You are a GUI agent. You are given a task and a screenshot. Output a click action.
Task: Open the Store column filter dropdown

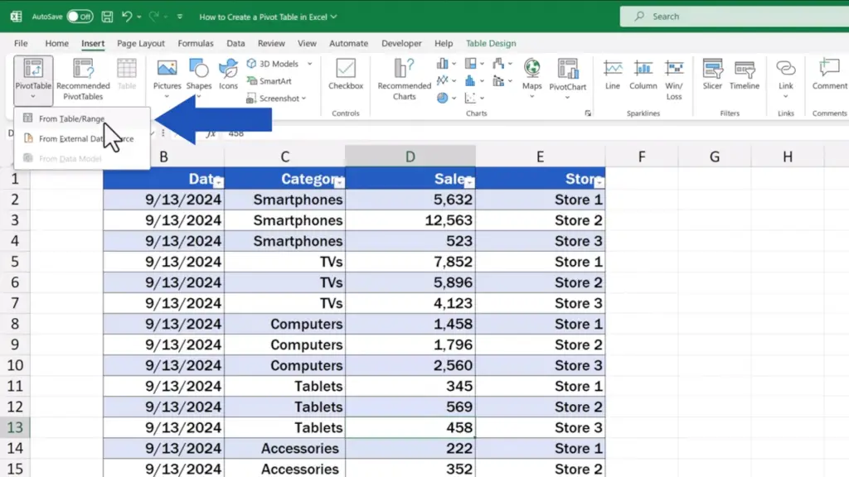(x=599, y=182)
